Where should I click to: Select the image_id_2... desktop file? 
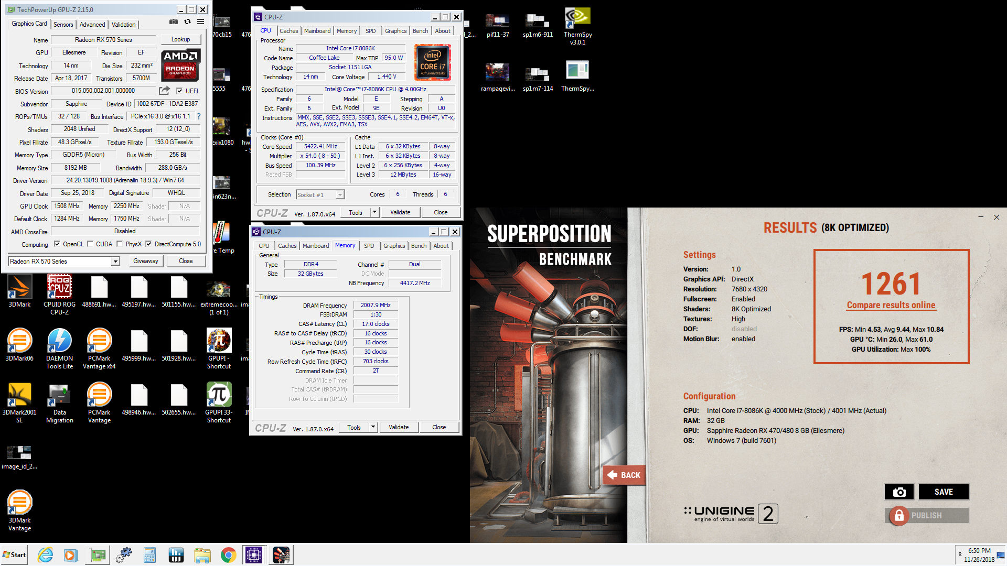point(19,457)
